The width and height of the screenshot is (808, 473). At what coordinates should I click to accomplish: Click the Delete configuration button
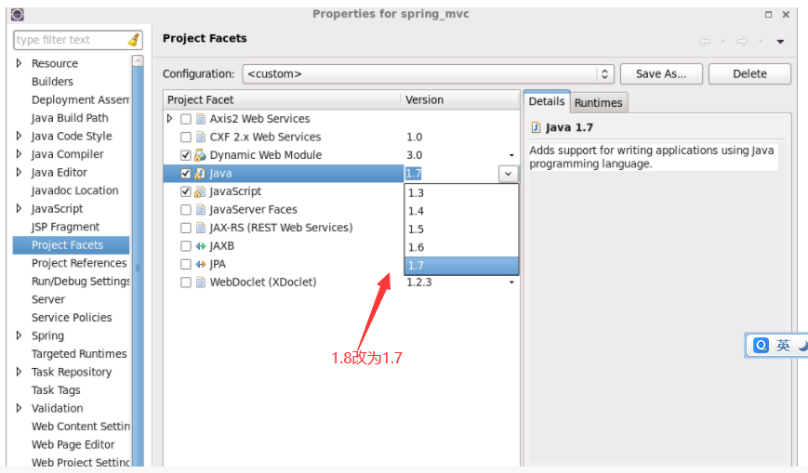tap(749, 74)
